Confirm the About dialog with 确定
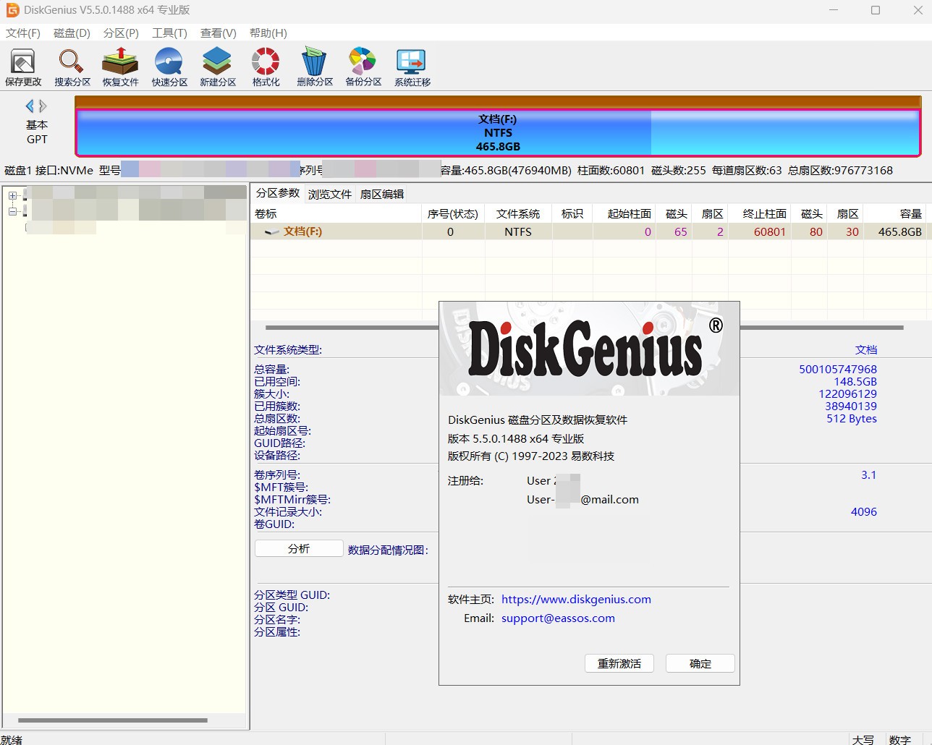Screen dimensions: 932x745 [700, 663]
